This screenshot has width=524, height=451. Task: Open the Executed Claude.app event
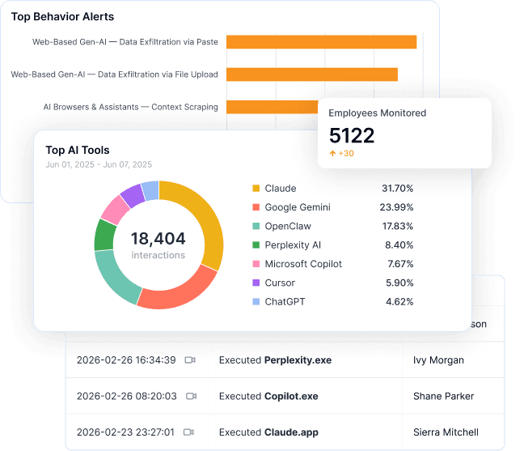click(x=268, y=432)
